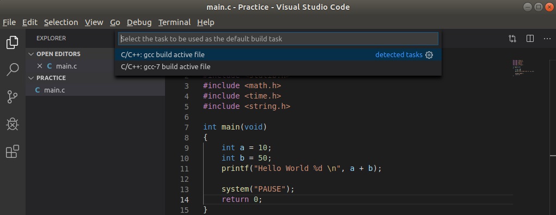Open the Search view icon
Viewport: 556px width, 215px height.
tap(13, 70)
